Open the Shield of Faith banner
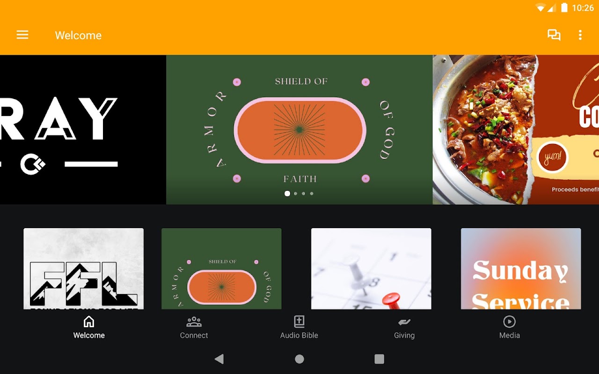The height and width of the screenshot is (374, 599). [x=299, y=129]
